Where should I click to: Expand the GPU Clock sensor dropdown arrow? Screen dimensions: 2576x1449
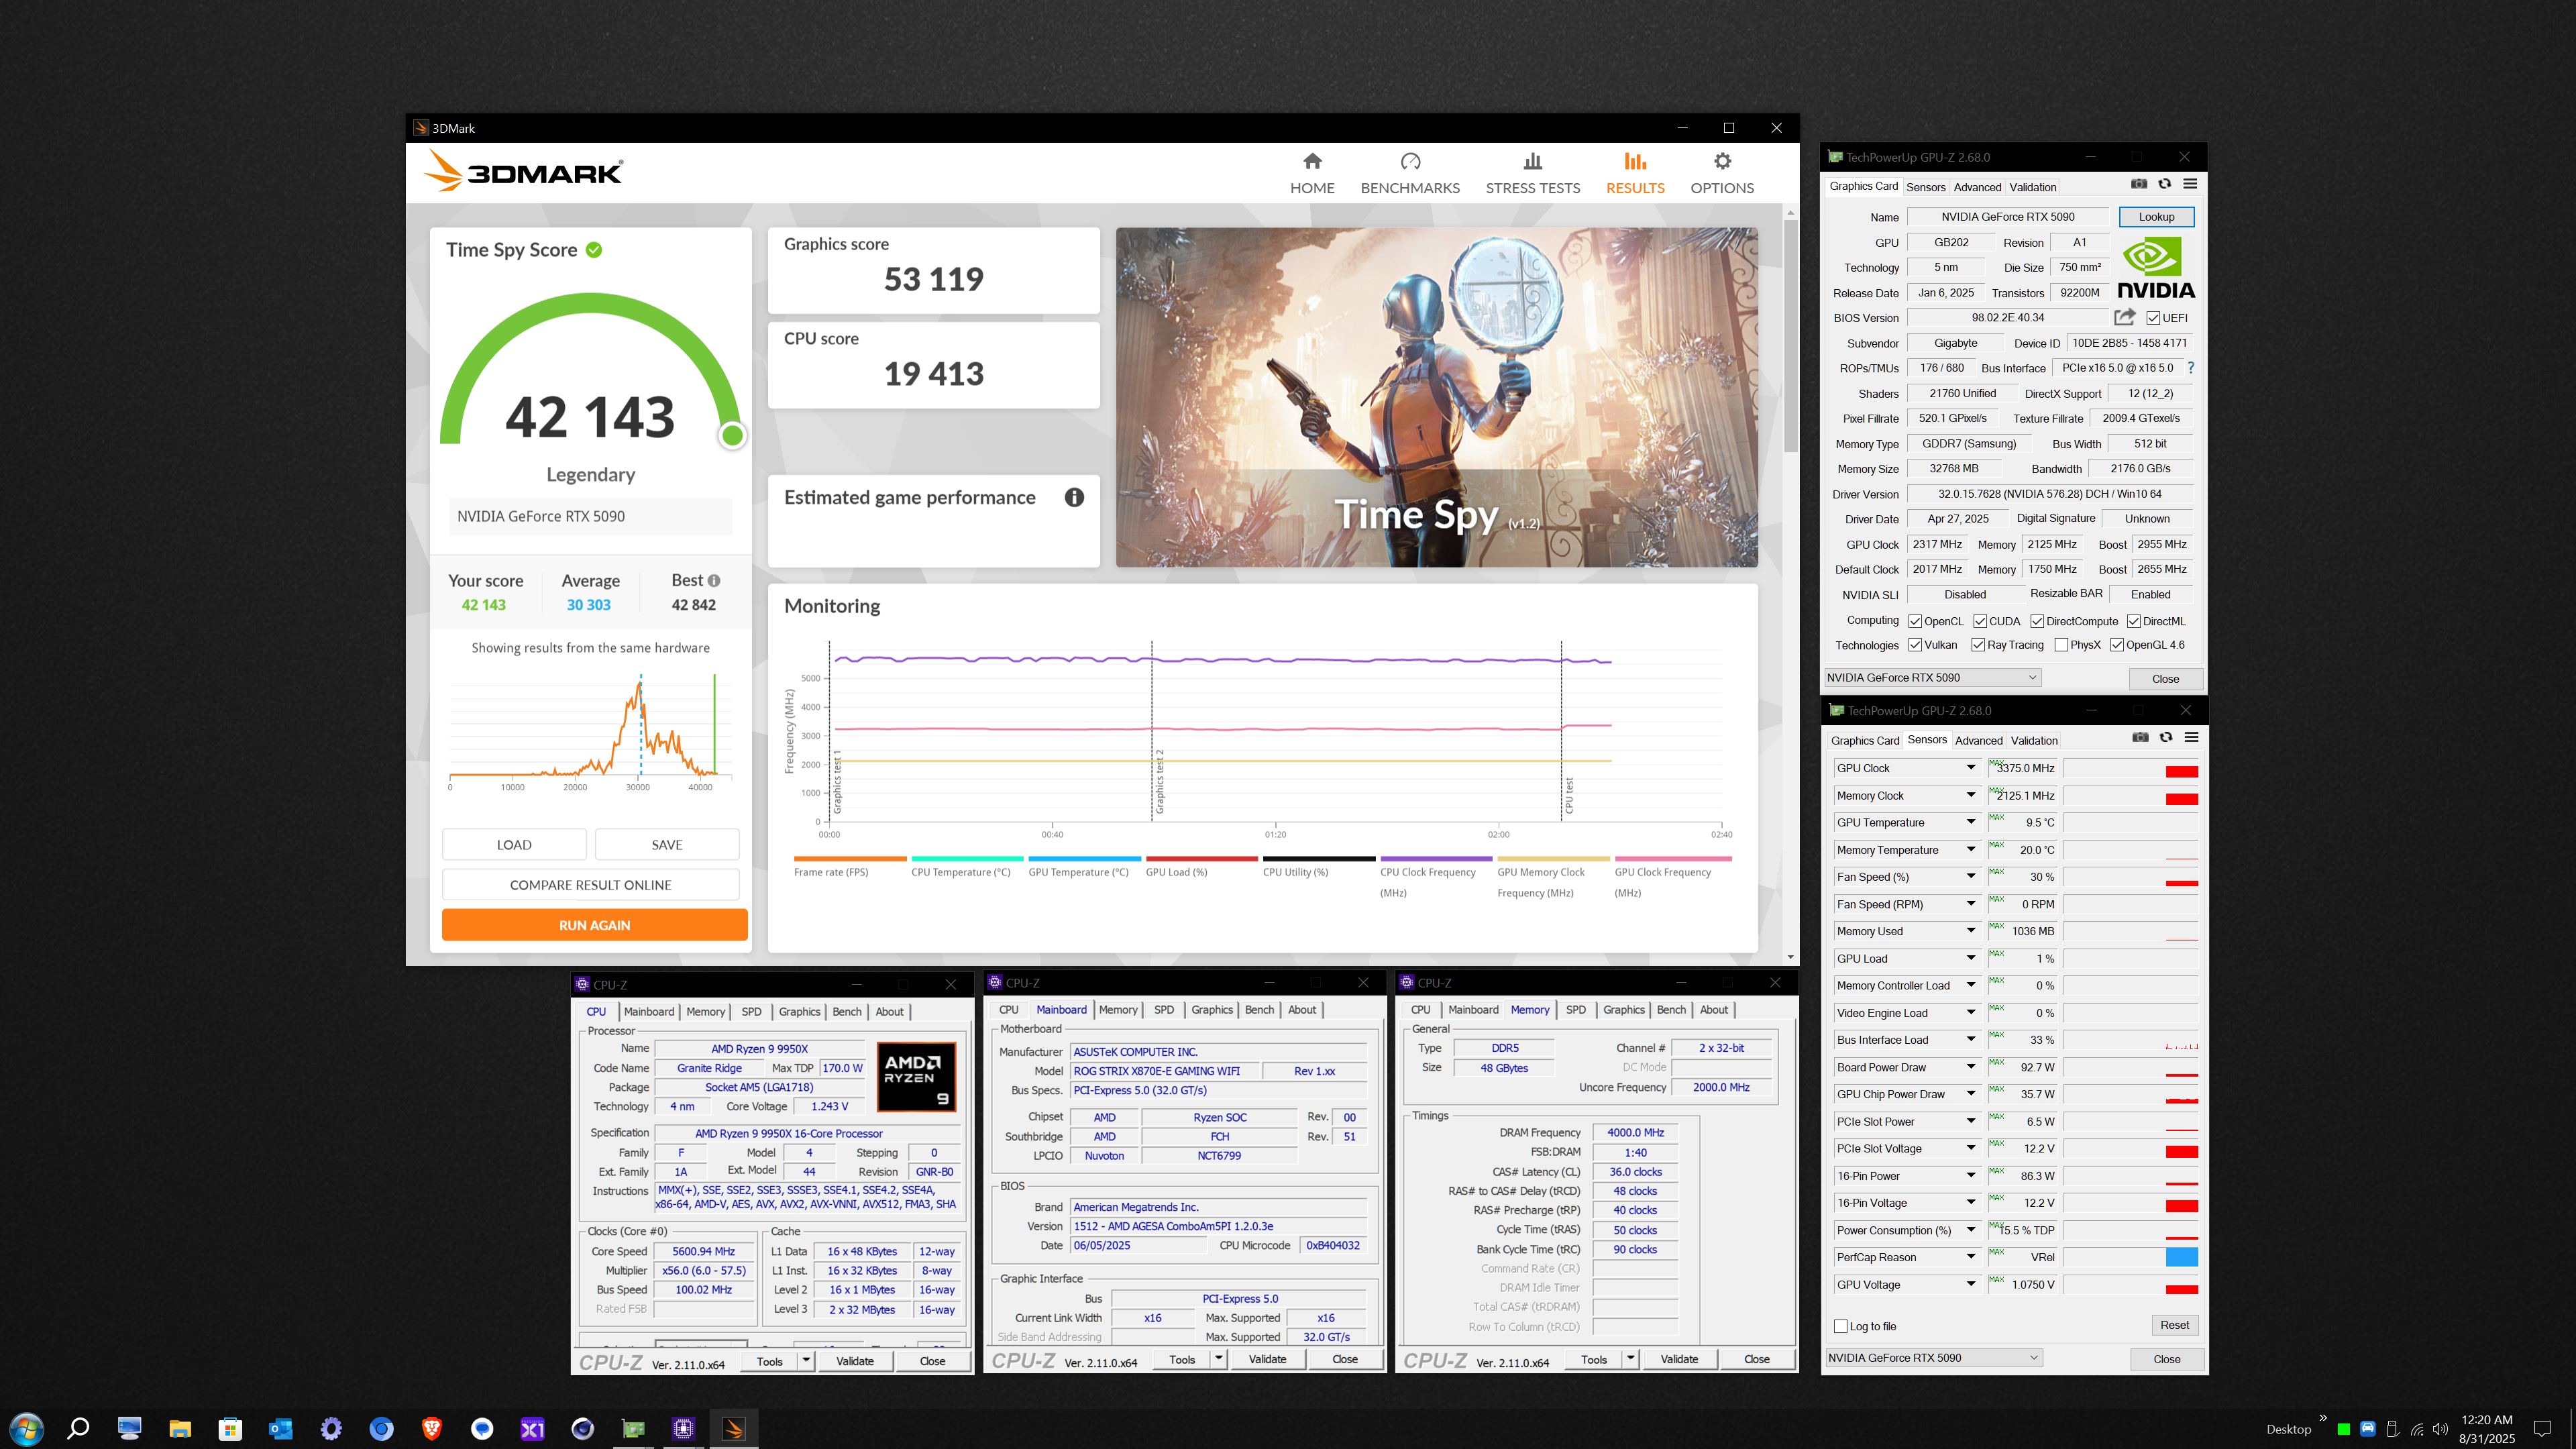point(1971,768)
